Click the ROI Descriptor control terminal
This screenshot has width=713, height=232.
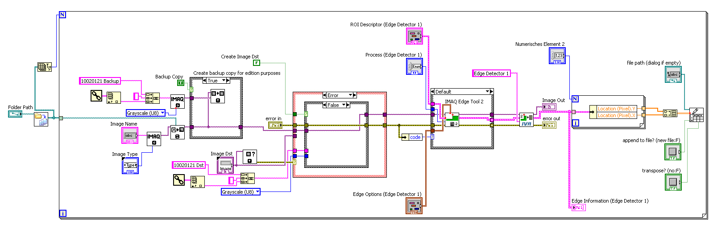pyautogui.click(x=415, y=37)
